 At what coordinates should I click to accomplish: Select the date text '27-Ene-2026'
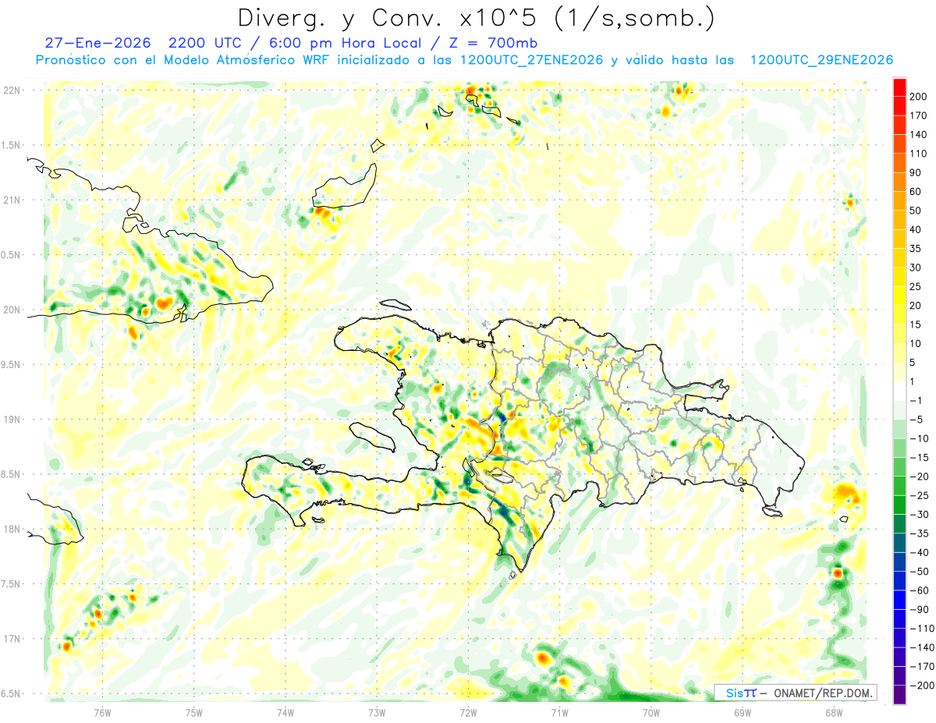[x=96, y=43]
